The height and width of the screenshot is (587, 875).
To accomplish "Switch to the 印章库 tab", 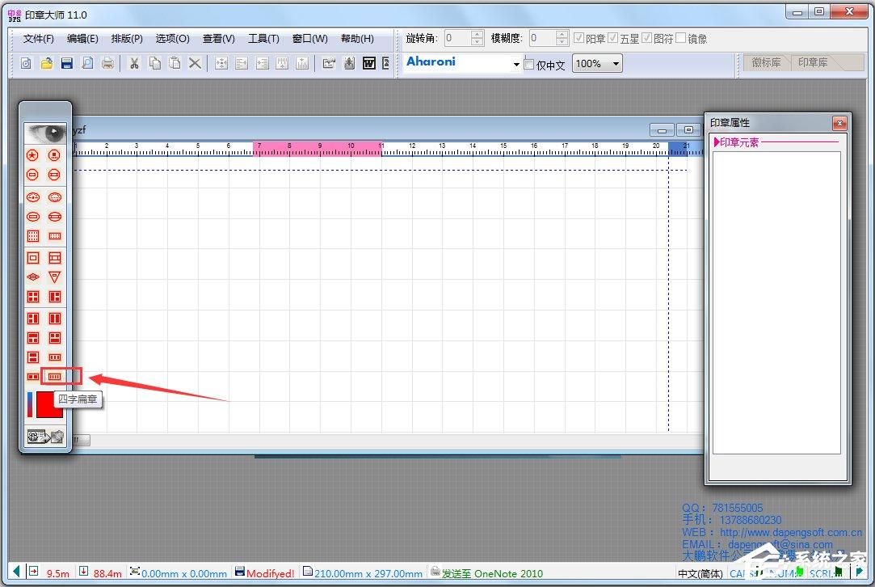I will [x=813, y=62].
